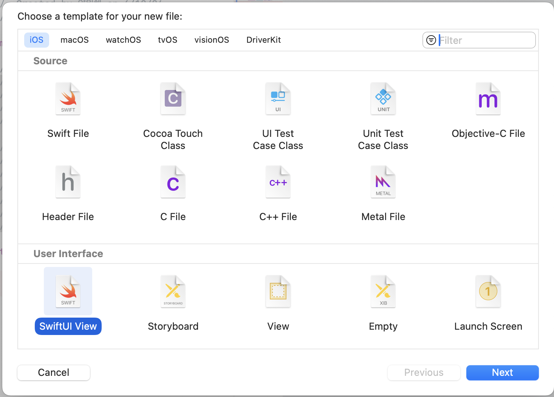Choose the Cocoa Touch Class icon
The height and width of the screenshot is (397, 554).
(x=173, y=99)
